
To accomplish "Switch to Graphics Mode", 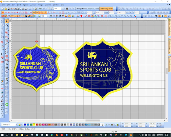I will coord(94,9).
